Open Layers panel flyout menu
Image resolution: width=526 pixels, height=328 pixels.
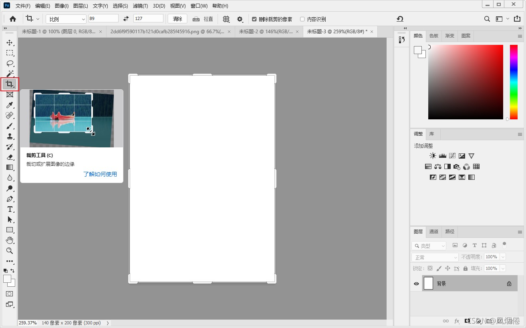[520, 232]
